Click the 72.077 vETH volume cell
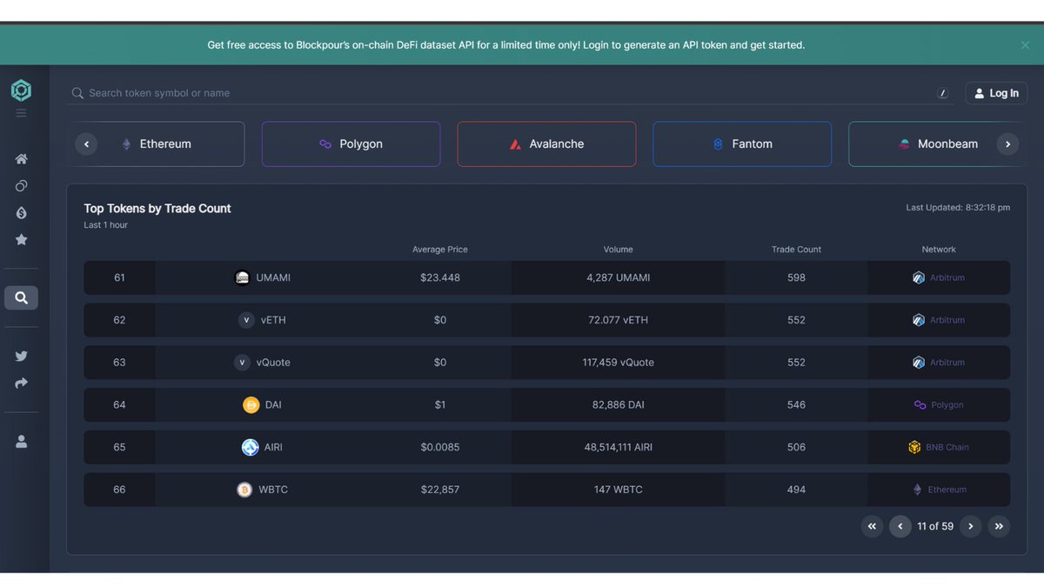This screenshot has width=1044, height=587. pos(618,320)
